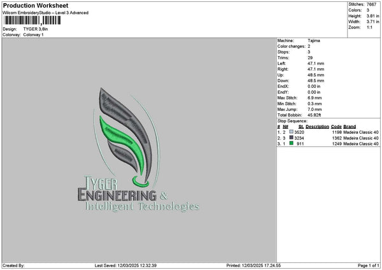This screenshot has width=382, height=270.
Task: Click the 'Production Worksheet' title
Action: tap(36, 5)
